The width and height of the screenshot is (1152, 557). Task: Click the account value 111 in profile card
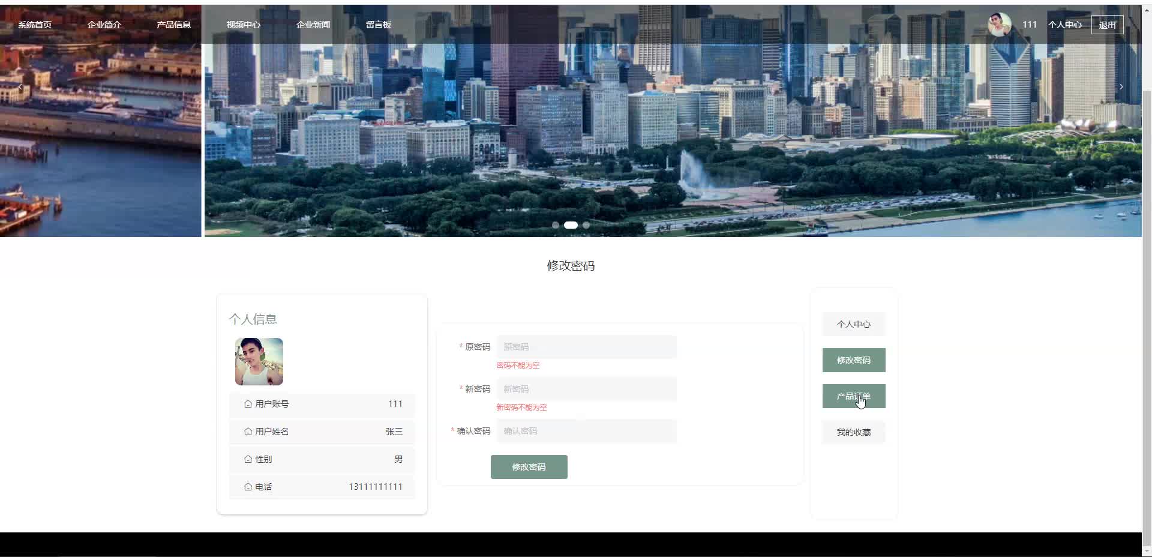pyautogui.click(x=395, y=404)
